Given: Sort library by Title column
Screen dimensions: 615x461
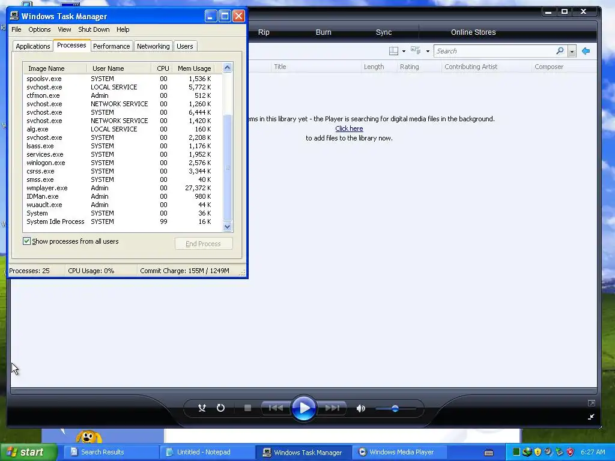Looking at the screenshot, I should 280,67.
